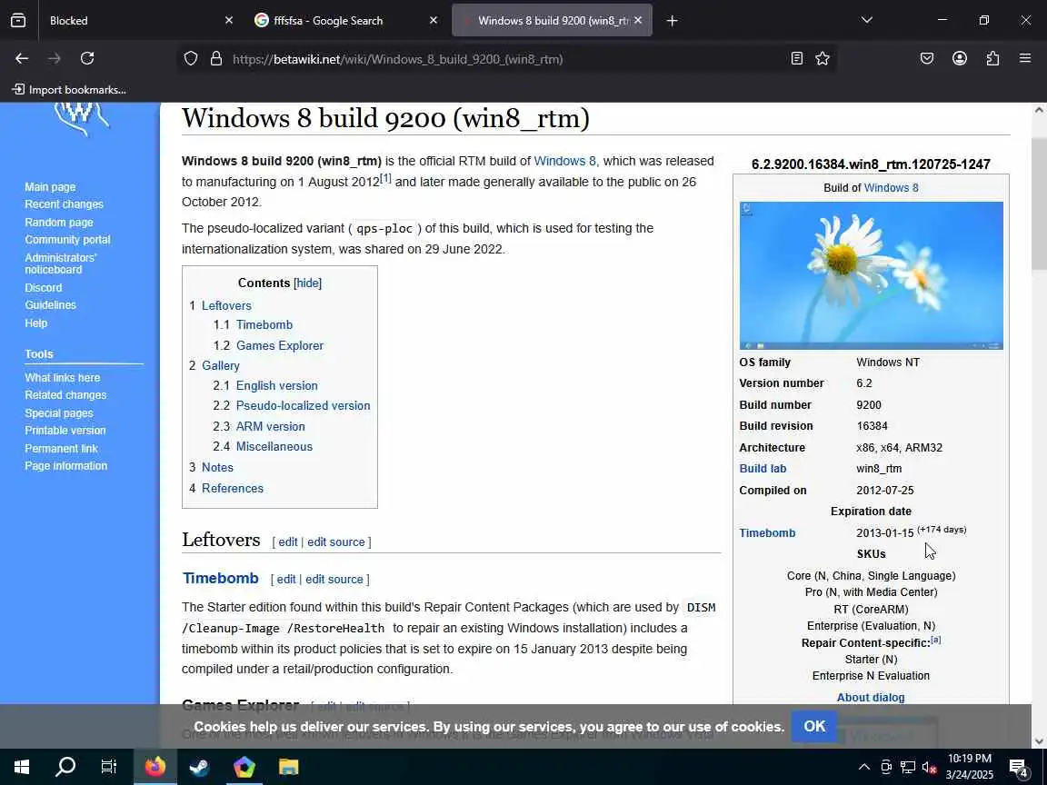Image resolution: width=1047 pixels, height=785 pixels.
Task: Open Task View on the taskbar
Action: [x=109, y=767]
